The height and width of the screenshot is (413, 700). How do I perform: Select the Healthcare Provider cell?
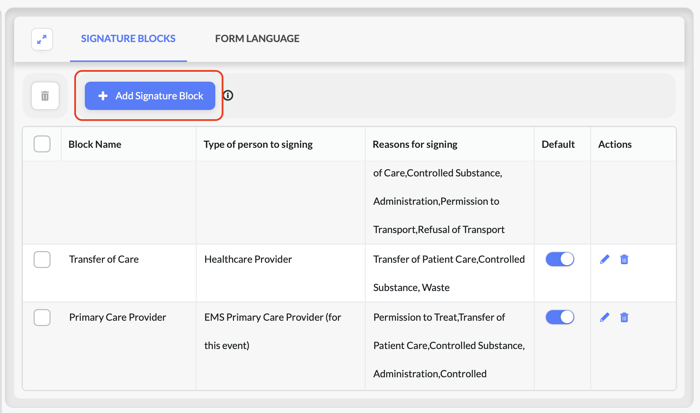point(248,259)
